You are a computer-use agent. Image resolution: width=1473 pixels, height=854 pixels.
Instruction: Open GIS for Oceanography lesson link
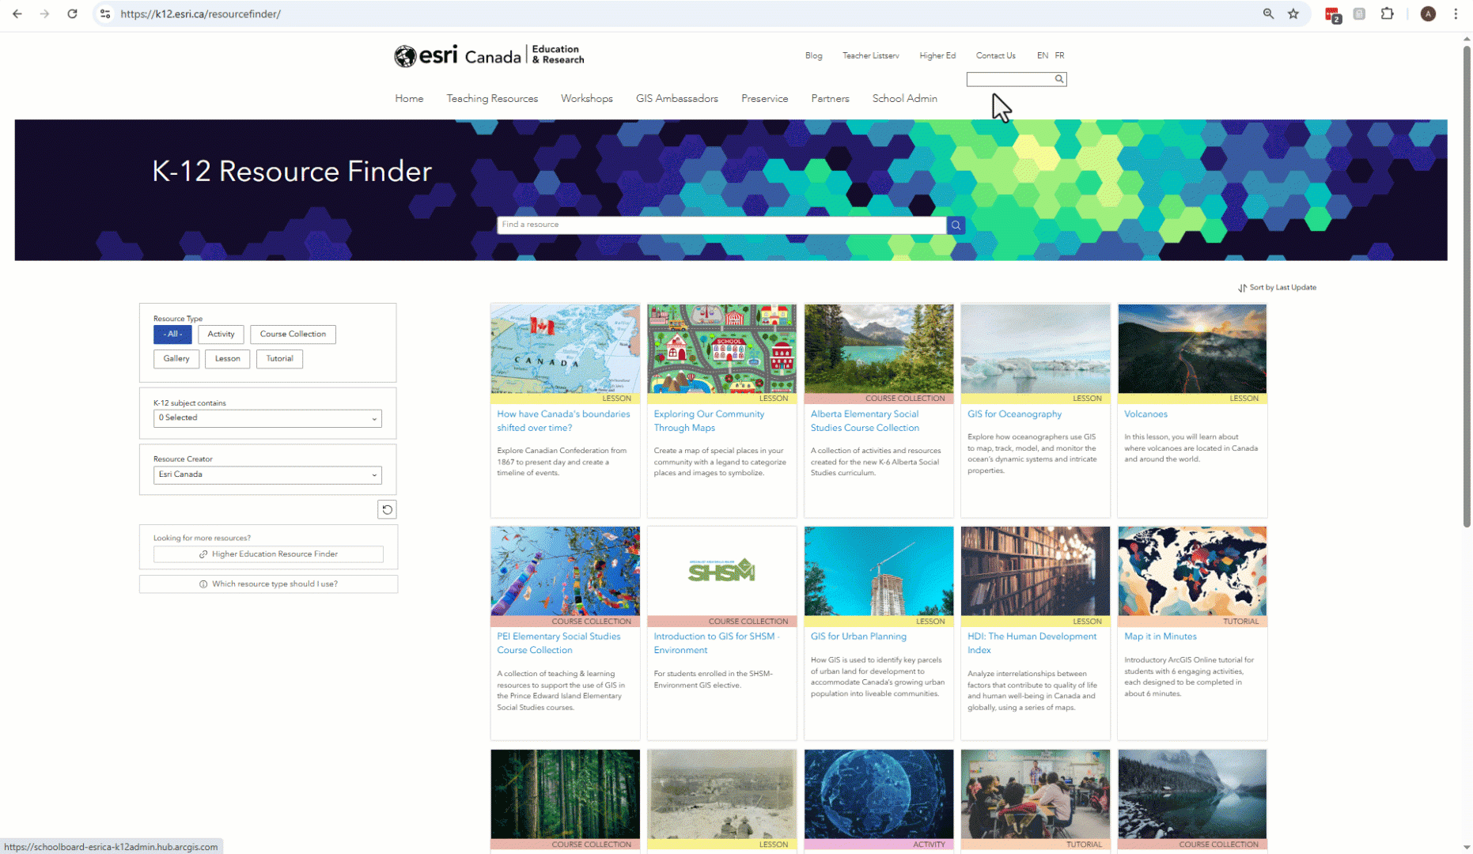click(1014, 414)
